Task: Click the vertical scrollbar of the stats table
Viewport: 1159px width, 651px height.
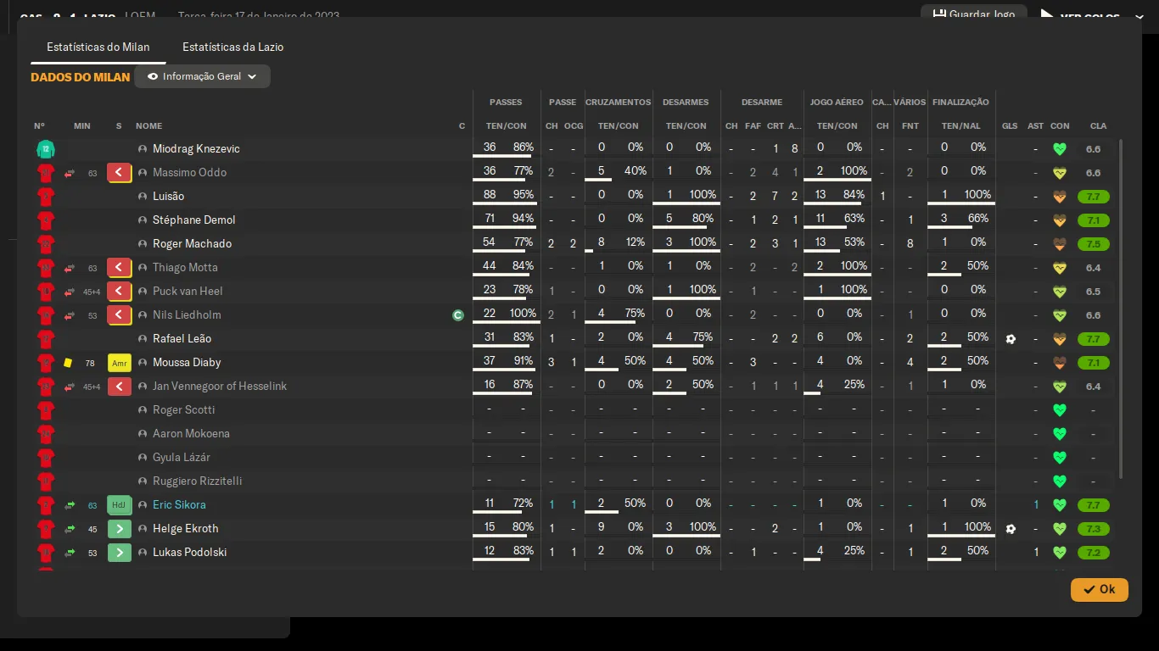Action: (1121, 305)
